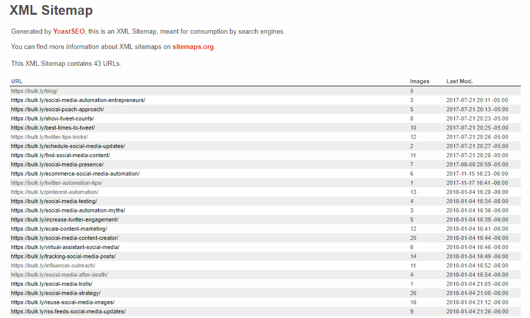Click the twitter-tips-tricks link

(49, 137)
